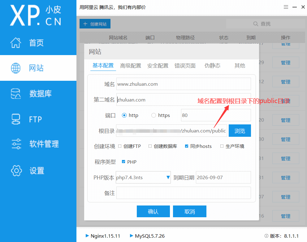Switch to the 伪静态 tab
The width and height of the screenshot is (307, 242).
tap(212, 66)
